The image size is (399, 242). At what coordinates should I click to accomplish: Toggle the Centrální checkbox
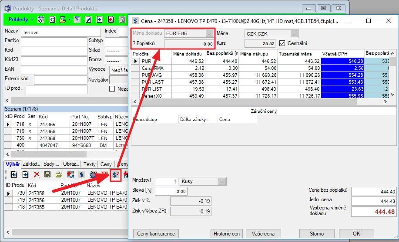(x=282, y=43)
